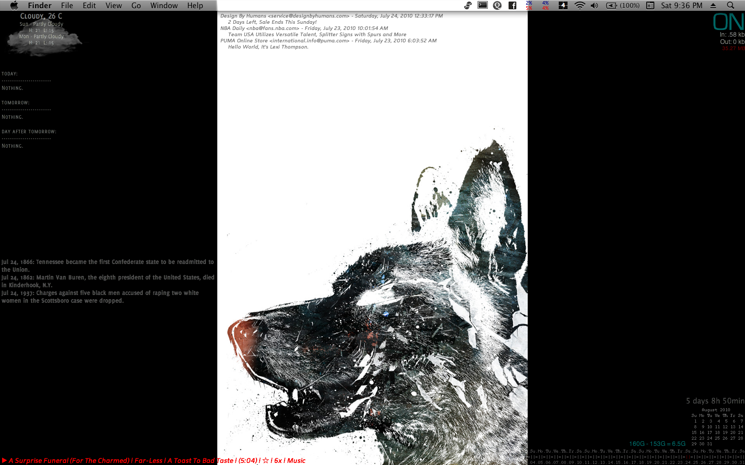Click the sync arrows menu bar icon
Viewport: 745px width, 465px height.
point(468,5)
